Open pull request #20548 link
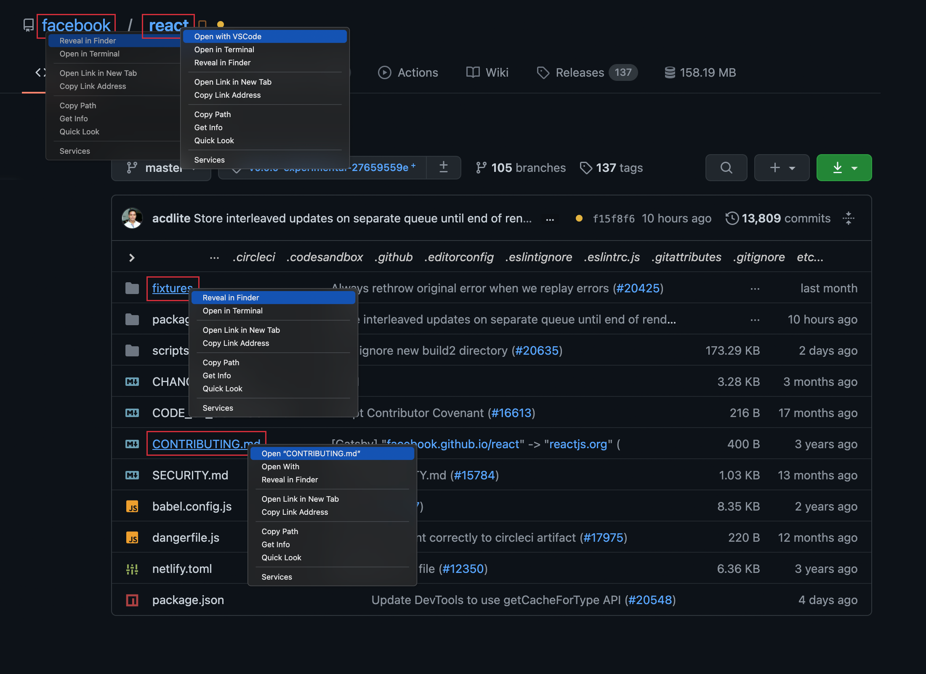Image resolution: width=926 pixels, height=674 pixels. [x=650, y=600]
